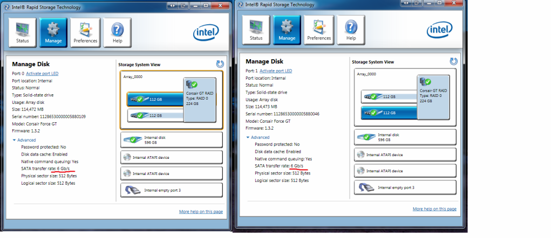
Task: Select the Internal disk 596 GB in right window
Action: point(404,137)
